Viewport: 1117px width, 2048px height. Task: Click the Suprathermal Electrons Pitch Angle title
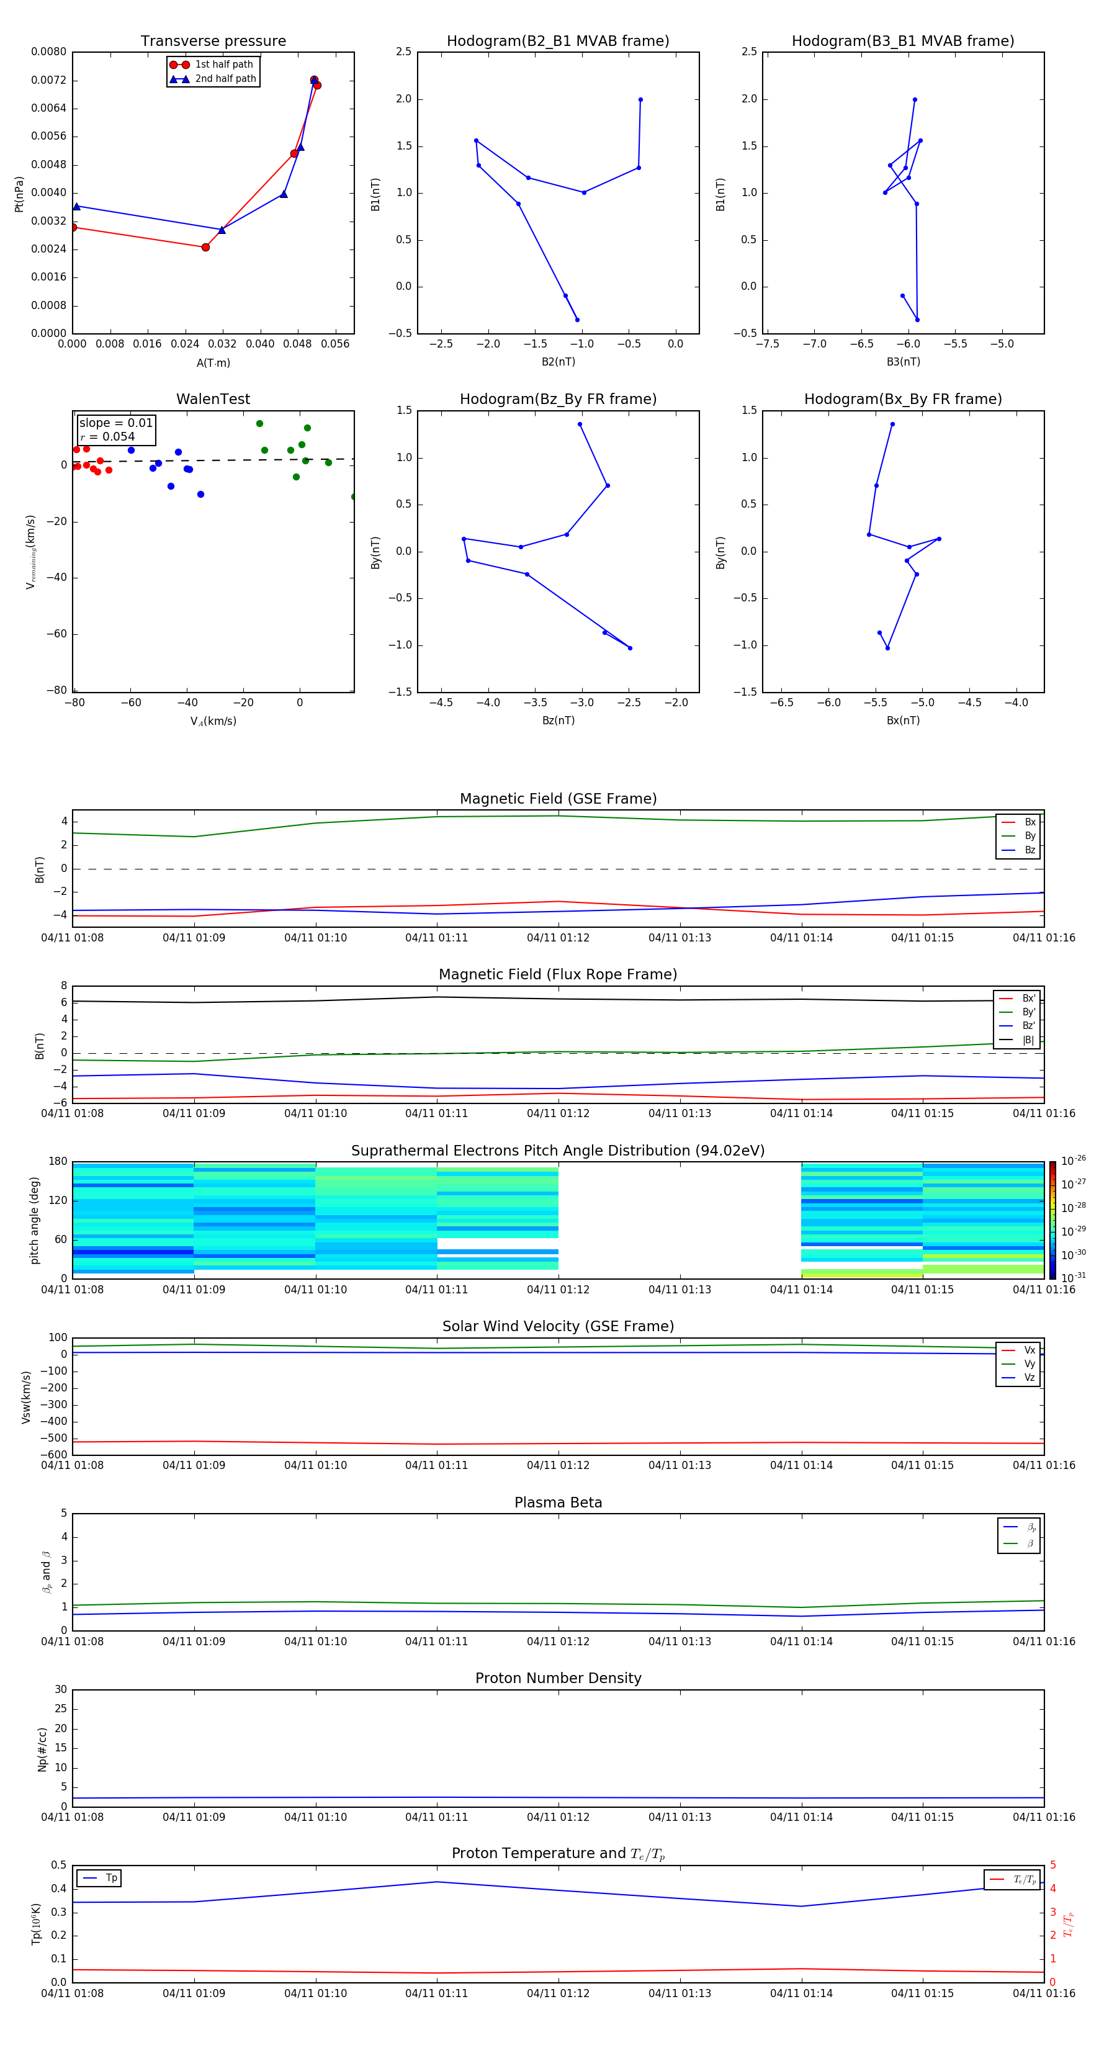(x=558, y=1151)
